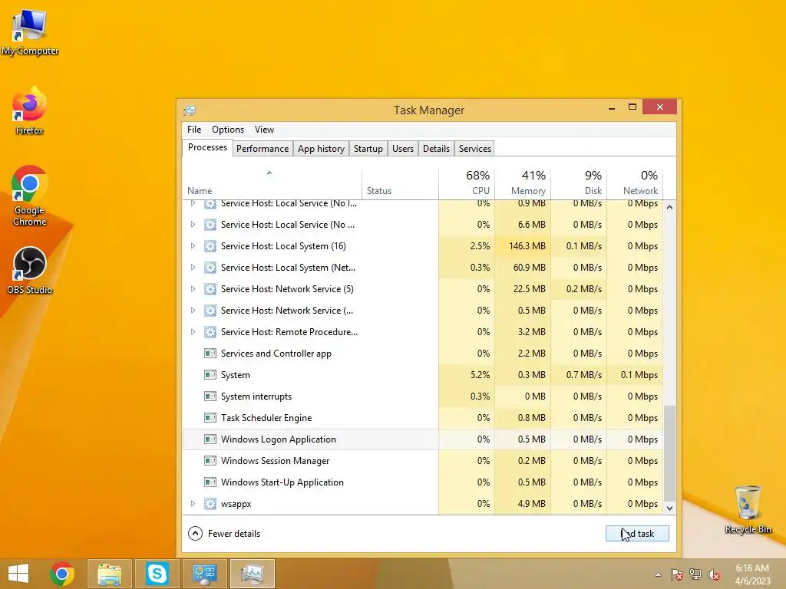Screen dimensions: 786x589
Task: Click the 146.3 MB memory value
Action: point(527,246)
